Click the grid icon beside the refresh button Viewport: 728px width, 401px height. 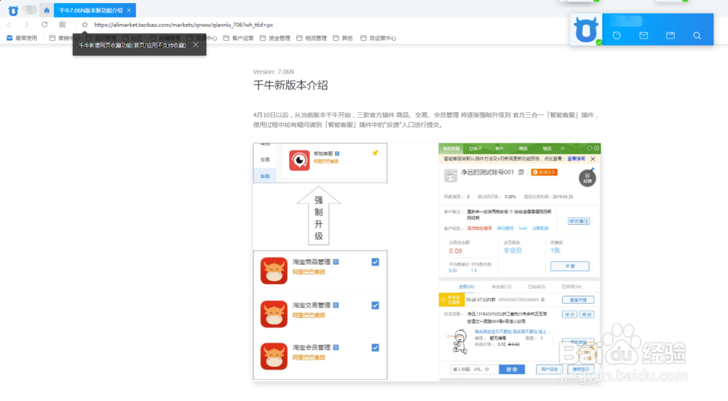pos(63,25)
